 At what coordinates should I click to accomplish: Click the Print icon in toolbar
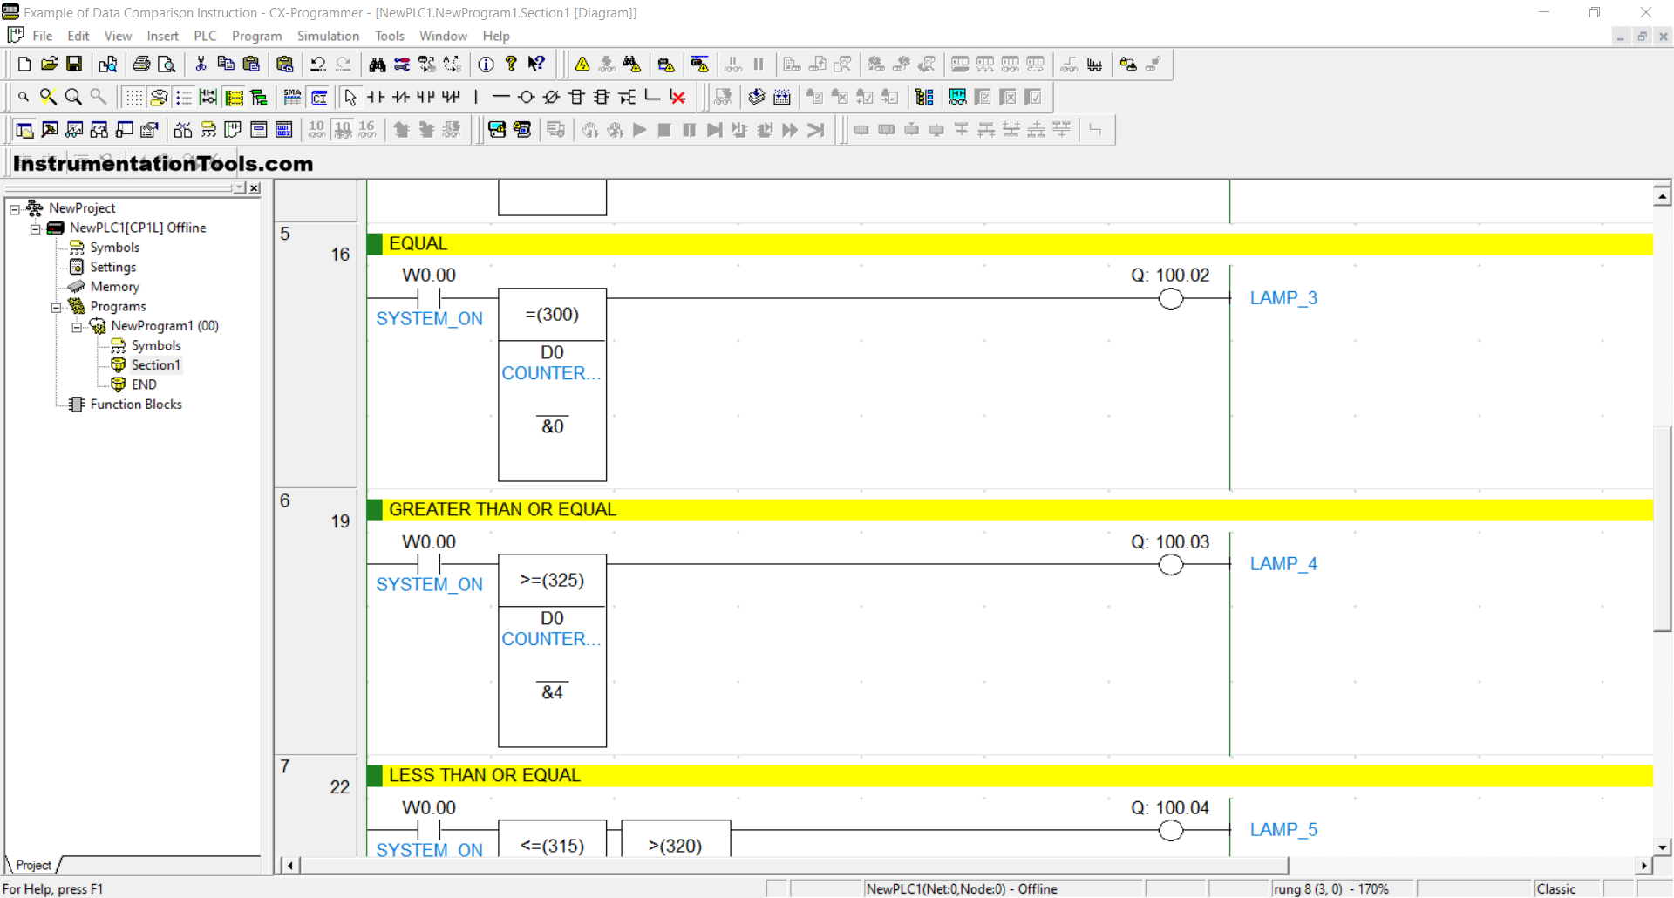click(x=141, y=64)
